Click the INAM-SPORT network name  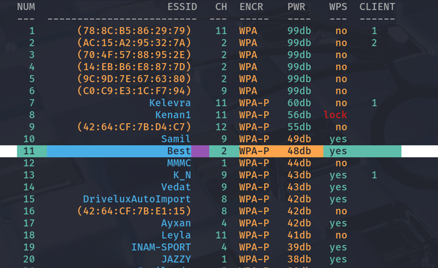[161, 247]
